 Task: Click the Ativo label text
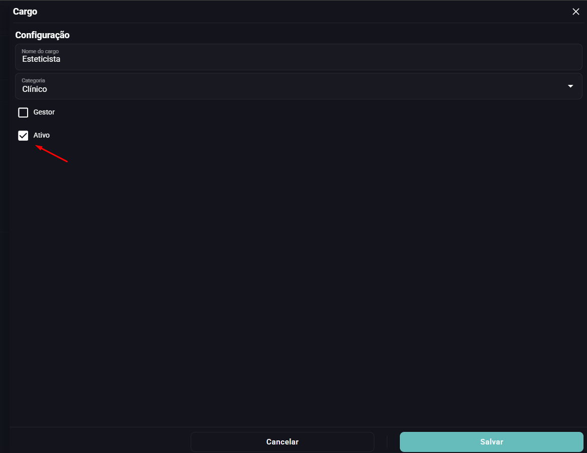42,135
